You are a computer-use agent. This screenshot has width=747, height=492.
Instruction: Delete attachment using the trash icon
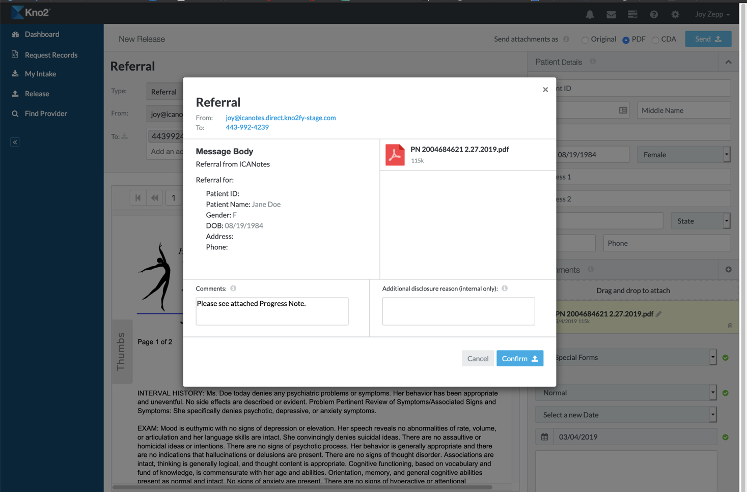[x=730, y=326]
